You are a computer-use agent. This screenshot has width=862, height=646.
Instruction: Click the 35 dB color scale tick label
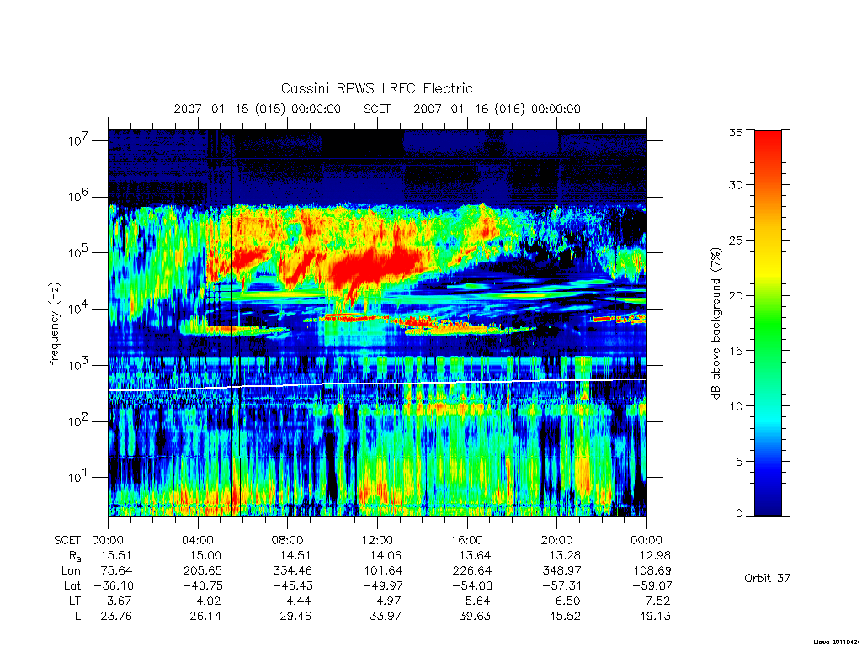point(736,132)
